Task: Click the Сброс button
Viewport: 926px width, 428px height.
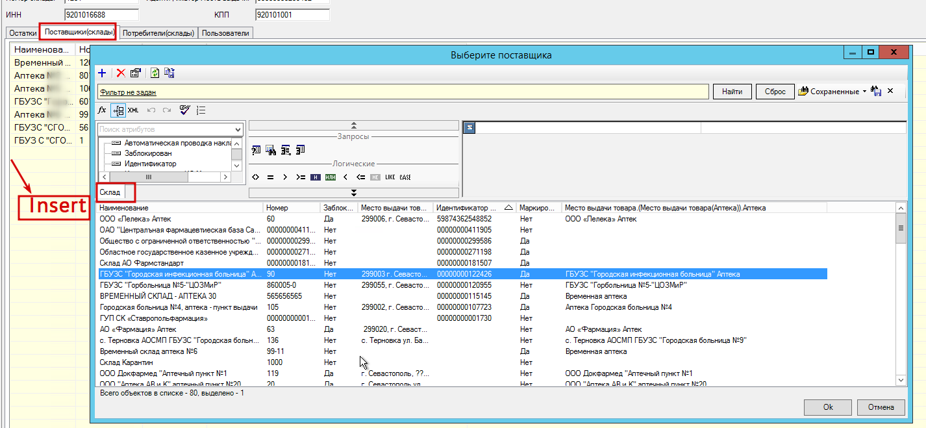Action: [x=775, y=92]
